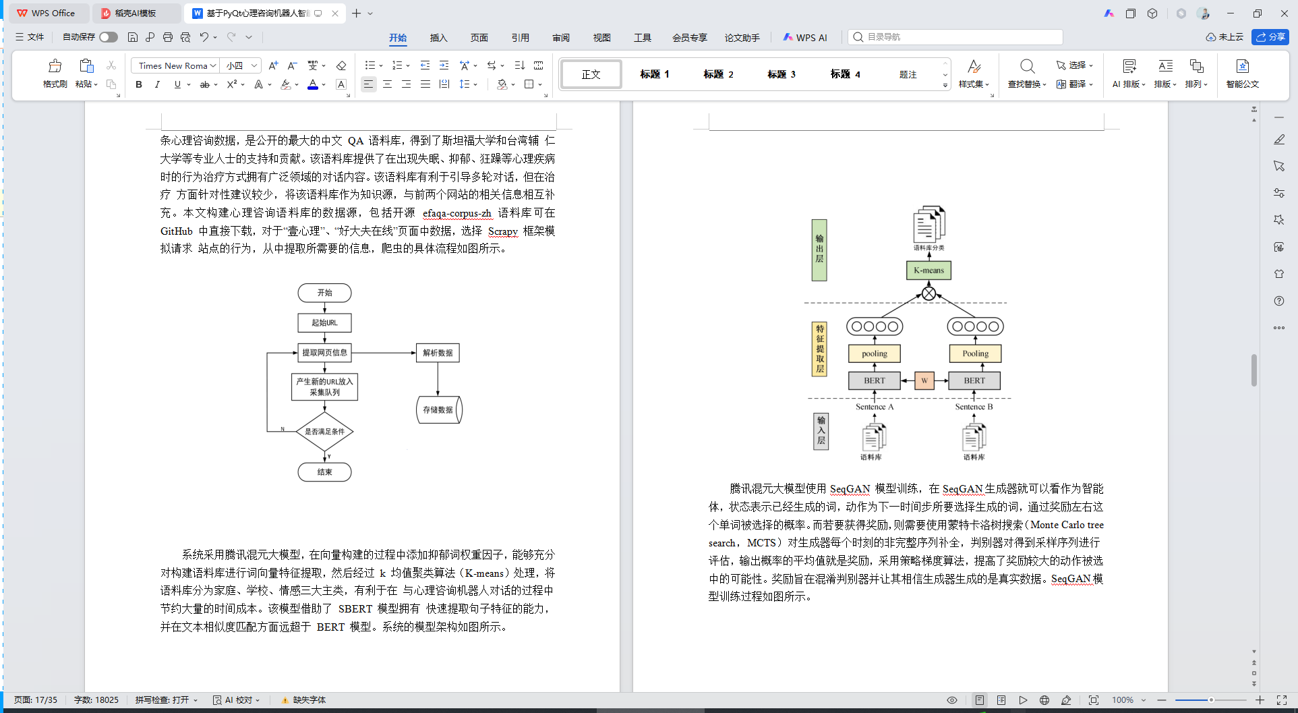Open the Select (选择) dropdown
Viewport: 1298px width, 713px height.
1075,65
